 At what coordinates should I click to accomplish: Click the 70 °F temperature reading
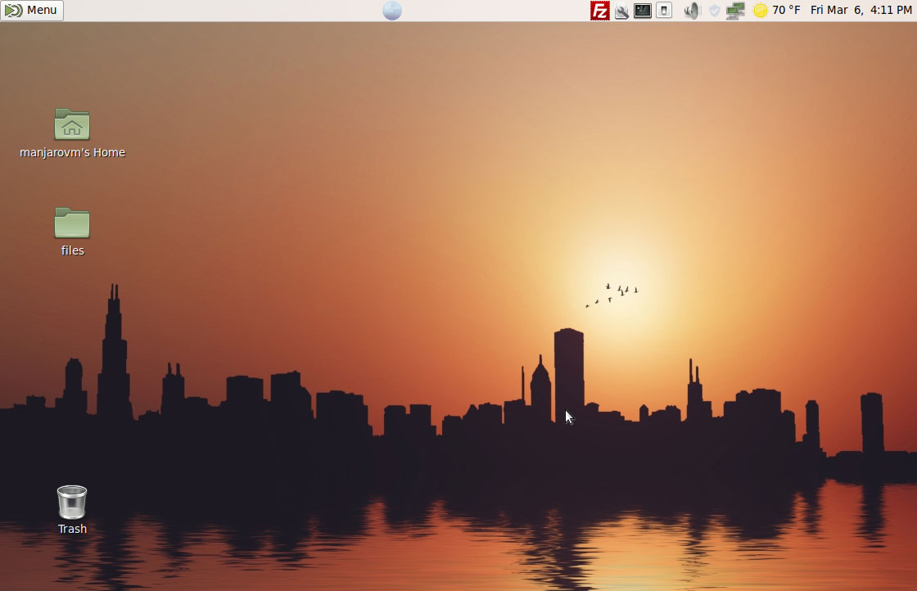point(786,11)
